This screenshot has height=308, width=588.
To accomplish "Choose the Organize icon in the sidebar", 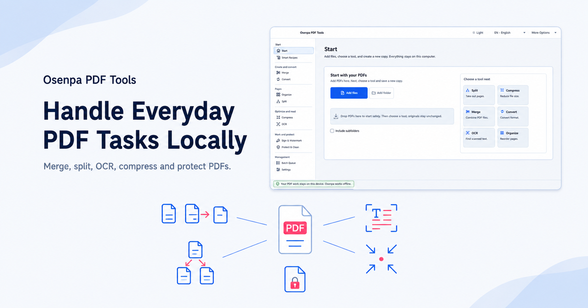I will (x=278, y=95).
